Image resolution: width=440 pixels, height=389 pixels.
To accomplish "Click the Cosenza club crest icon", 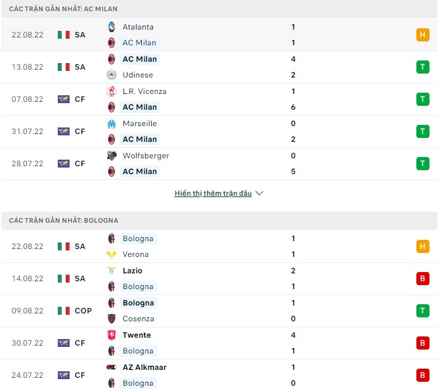I will tap(112, 319).
